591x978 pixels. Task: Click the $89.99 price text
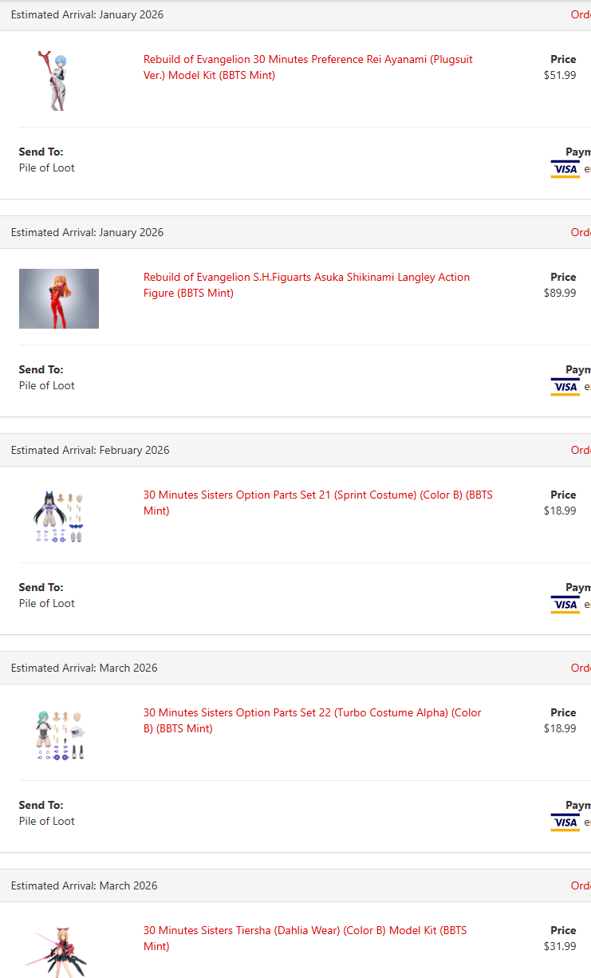pyautogui.click(x=560, y=293)
